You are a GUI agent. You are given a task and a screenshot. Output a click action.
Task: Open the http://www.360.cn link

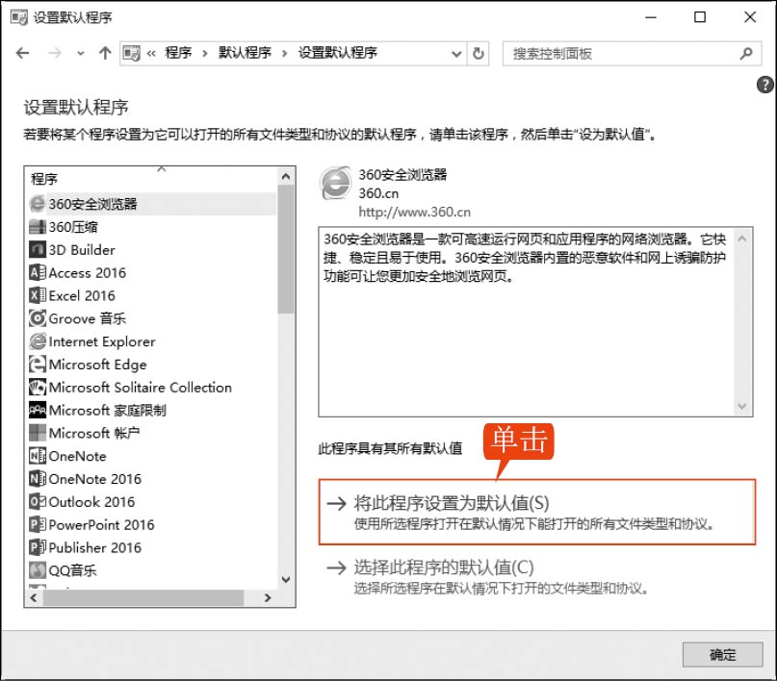(414, 212)
